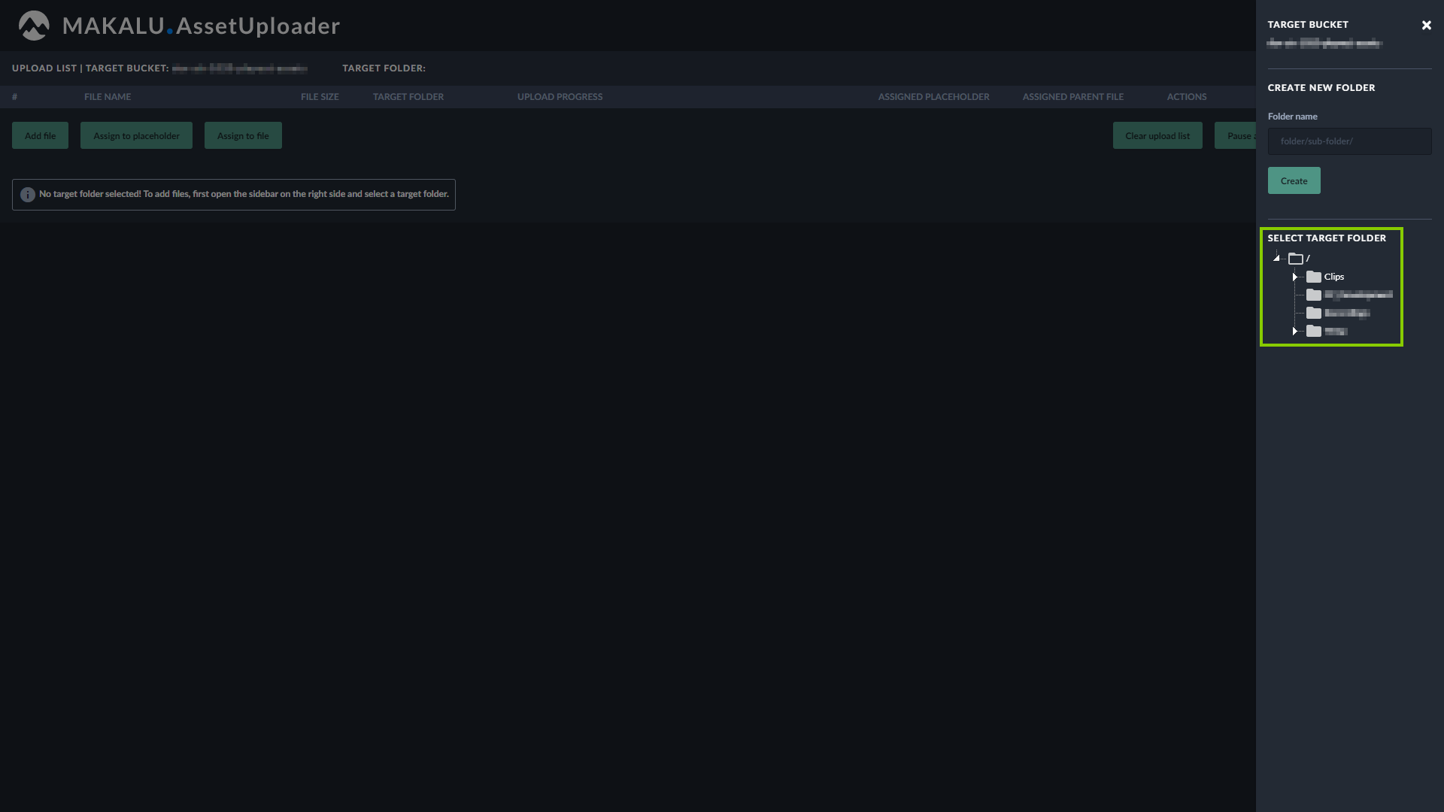Click the UPLOAD PROGRESS column header
The image size is (1444, 812).
[560, 97]
